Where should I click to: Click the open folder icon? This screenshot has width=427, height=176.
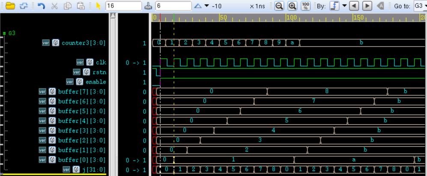[10, 6]
